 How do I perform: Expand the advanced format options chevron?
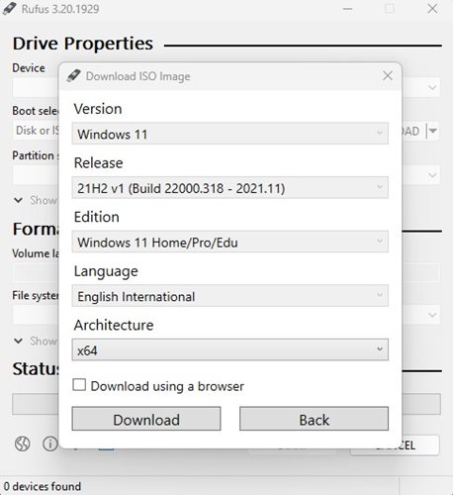pyautogui.click(x=19, y=341)
